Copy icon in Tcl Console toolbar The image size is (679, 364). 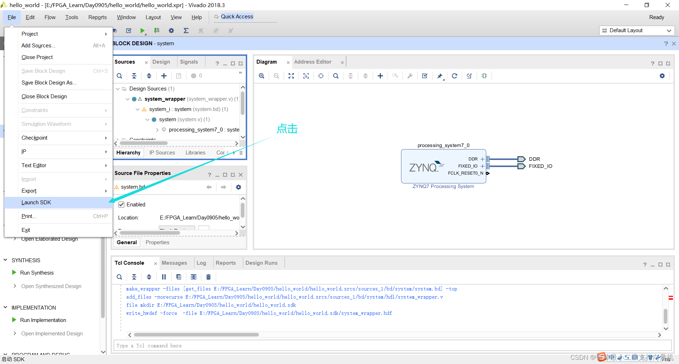pos(179,277)
